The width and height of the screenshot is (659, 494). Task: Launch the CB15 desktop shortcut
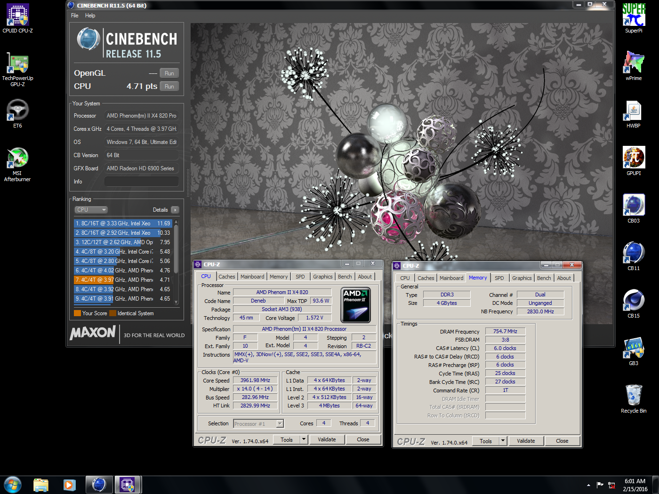pyautogui.click(x=634, y=303)
